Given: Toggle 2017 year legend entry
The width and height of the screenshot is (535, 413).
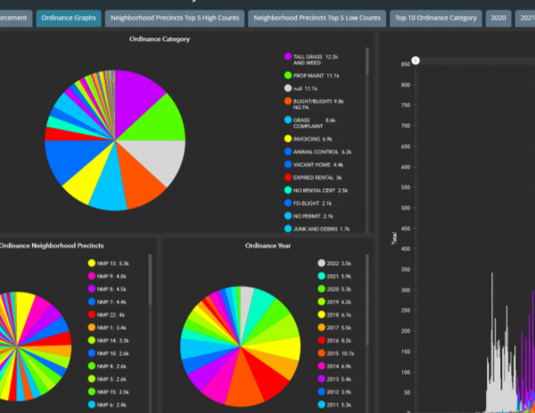Looking at the screenshot, I should [334, 327].
